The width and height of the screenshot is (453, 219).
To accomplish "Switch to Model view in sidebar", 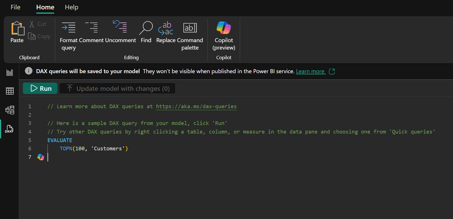I will [x=10, y=110].
